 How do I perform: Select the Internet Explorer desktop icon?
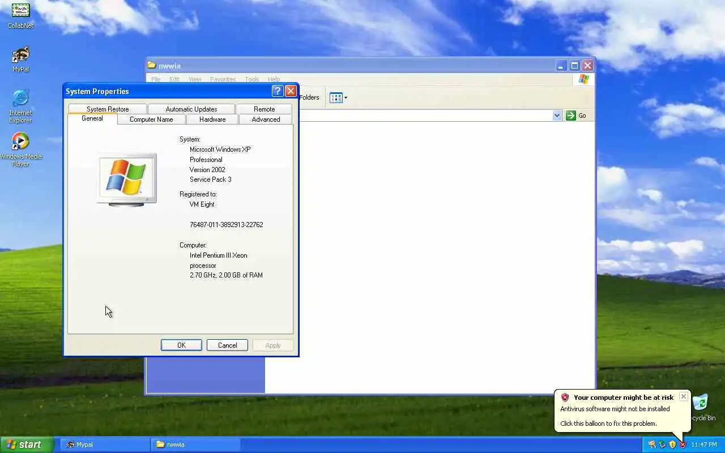[x=20, y=106]
